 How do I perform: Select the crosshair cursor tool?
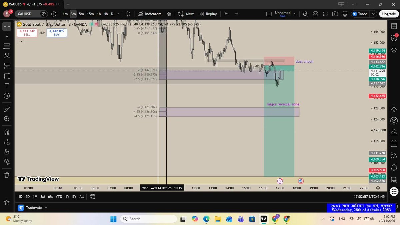click(7, 26)
